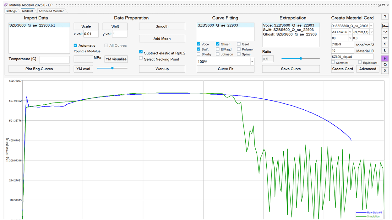Click the (x,... coordinates button
Screen dimensions: 392x220
[385, 25]
